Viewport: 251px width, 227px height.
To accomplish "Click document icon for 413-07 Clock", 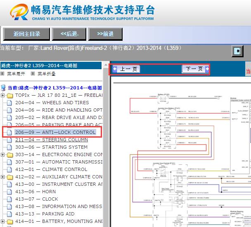I will coord(9,199).
